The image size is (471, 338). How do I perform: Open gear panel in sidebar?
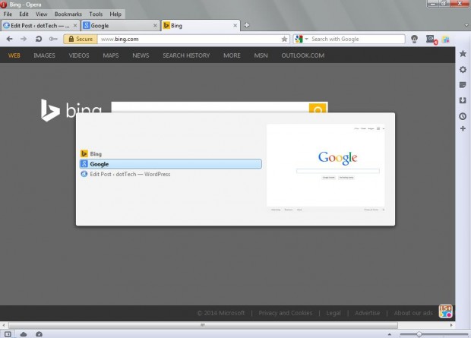tap(463, 69)
